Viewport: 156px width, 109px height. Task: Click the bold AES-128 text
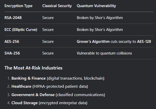[x=144, y=42]
